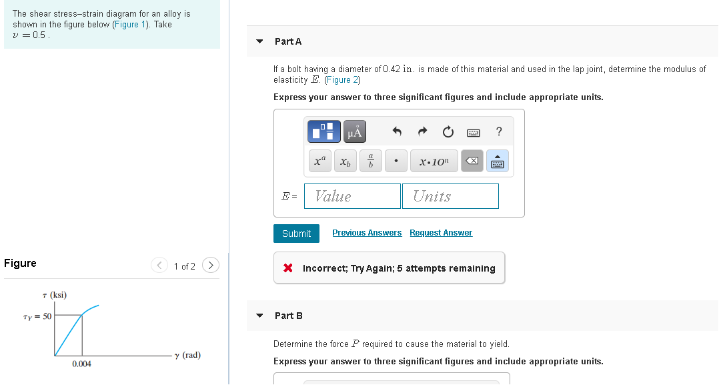Focus the Units input field

pos(450,196)
